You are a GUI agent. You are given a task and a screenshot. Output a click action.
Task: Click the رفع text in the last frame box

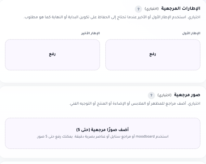(52, 54)
